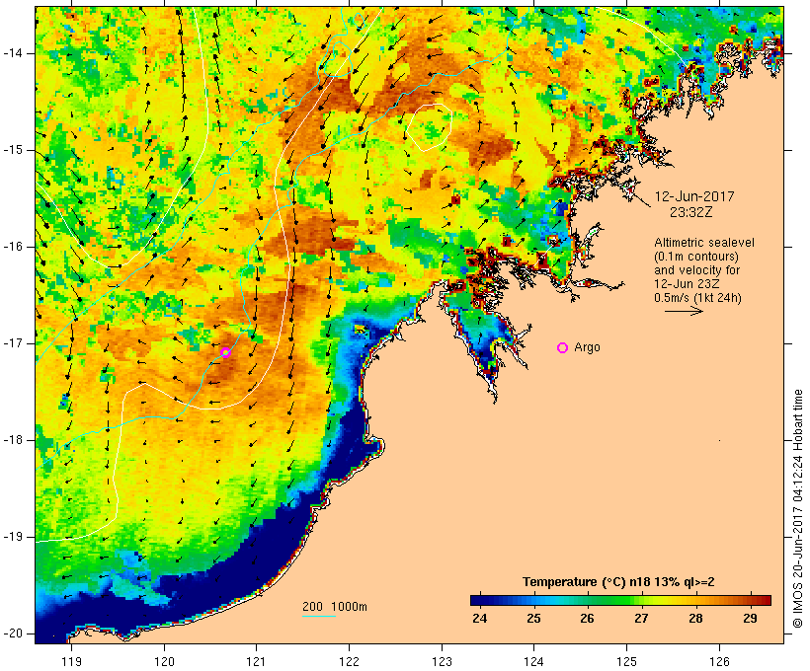Click the cyan bathymetry legend line

coord(319,616)
